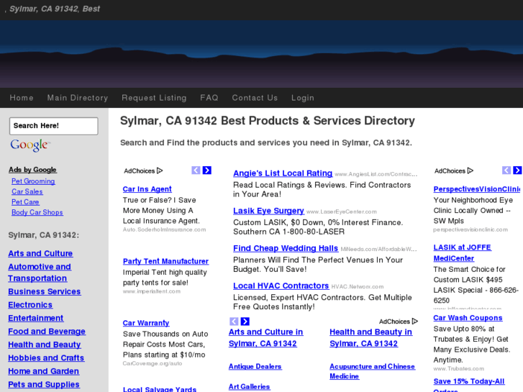Open the Hobbies and Crafts category
Viewport: 523px width, 392px height.
coord(46,358)
